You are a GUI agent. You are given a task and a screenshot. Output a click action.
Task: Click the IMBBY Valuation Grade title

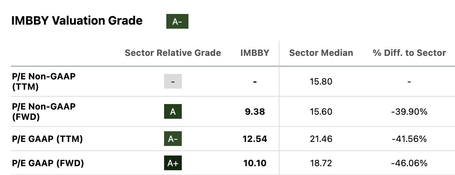tap(77, 21)
